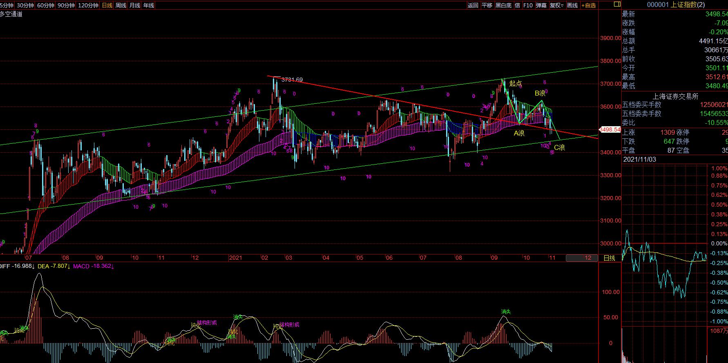Switch to 60分钟 chart period
This screenshot has width=728, height=363.
coord(45,5)
